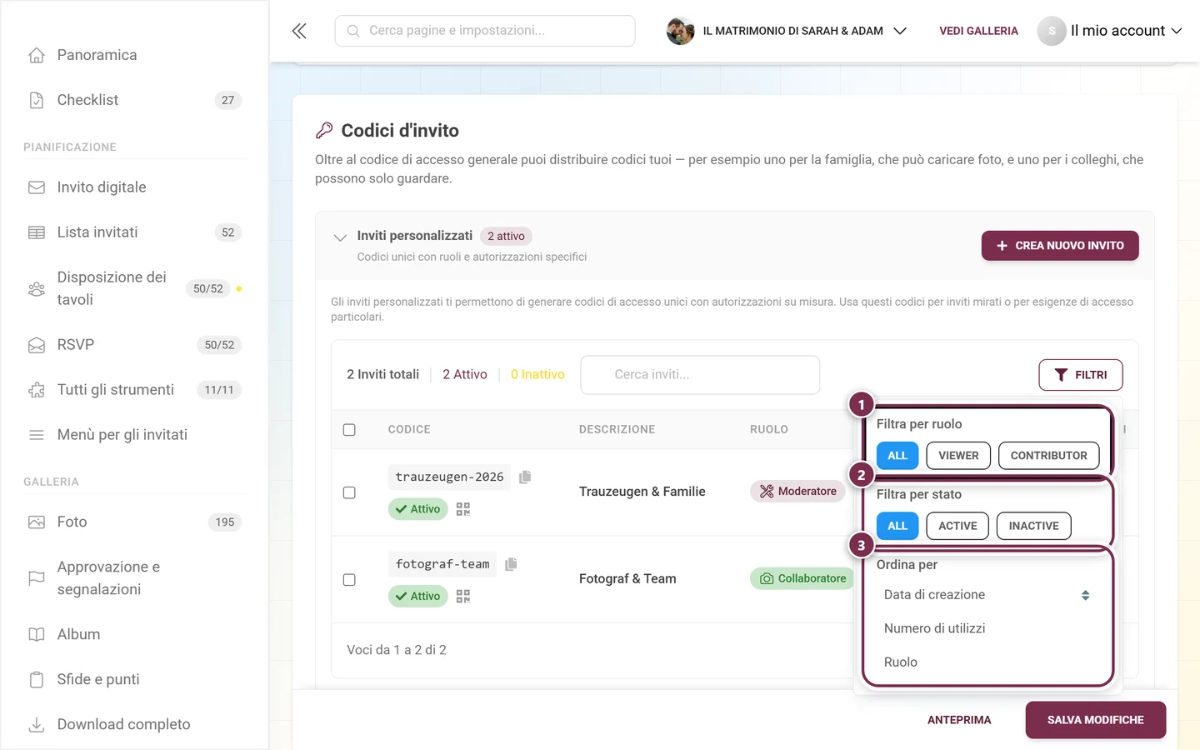Tick the select-all checkbox in table header
The height and width of the screenshot is (750, 1200).
[349, 430]
